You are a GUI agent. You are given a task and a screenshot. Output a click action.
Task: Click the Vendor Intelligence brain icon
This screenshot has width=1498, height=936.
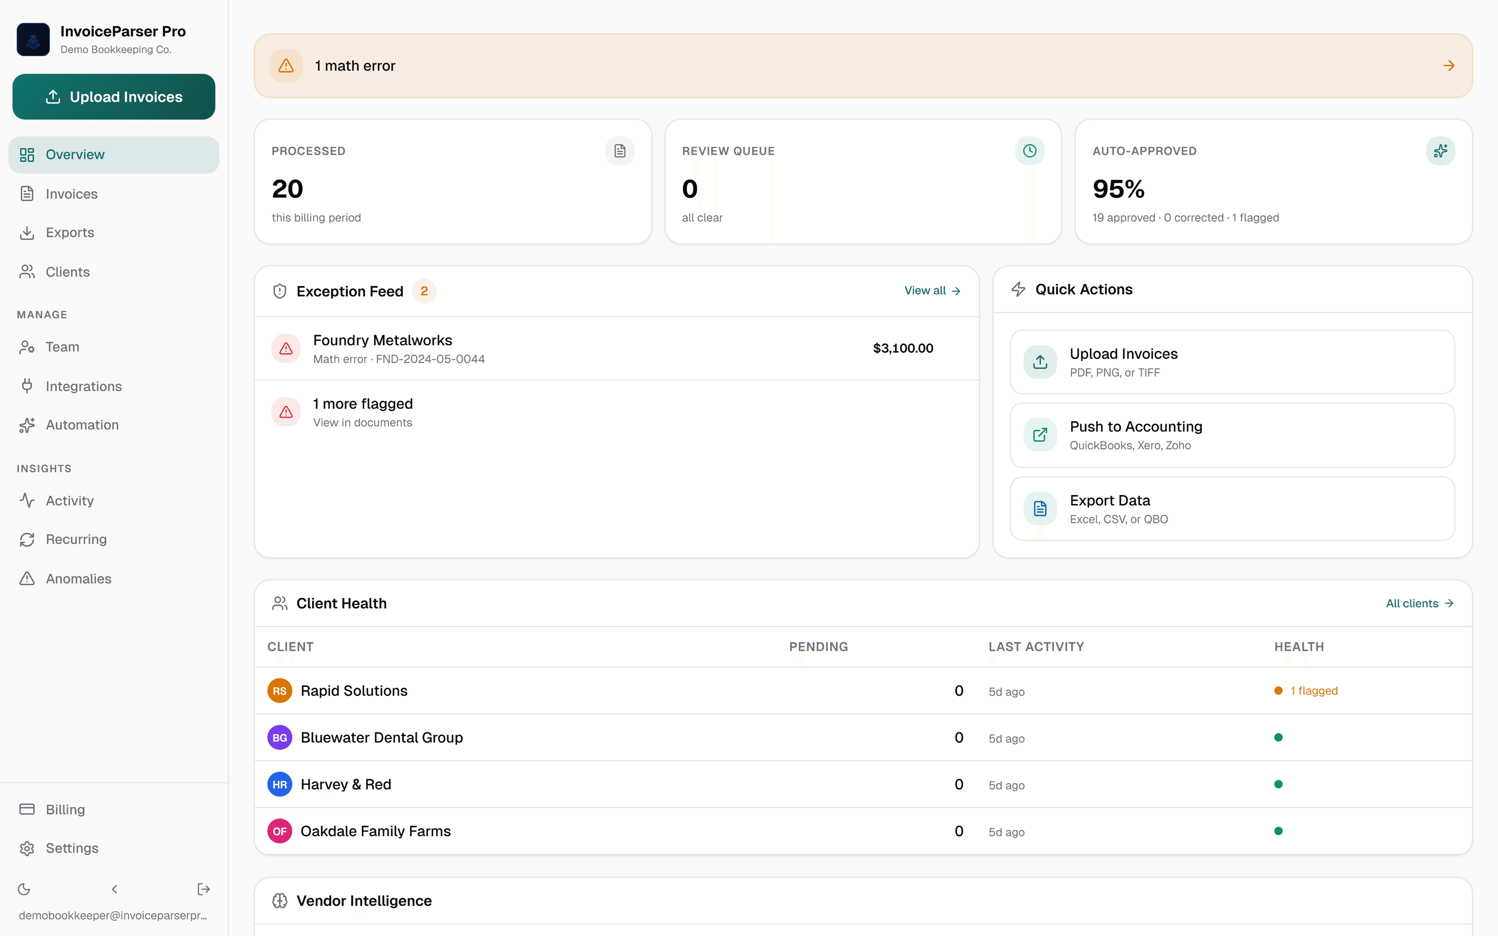coord(280,901)
